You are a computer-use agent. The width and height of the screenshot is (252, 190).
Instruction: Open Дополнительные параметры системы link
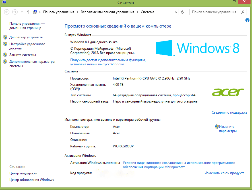coord(32,64)
